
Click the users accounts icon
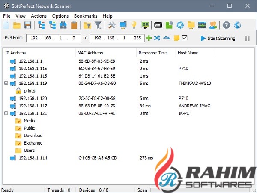(213, 25)
